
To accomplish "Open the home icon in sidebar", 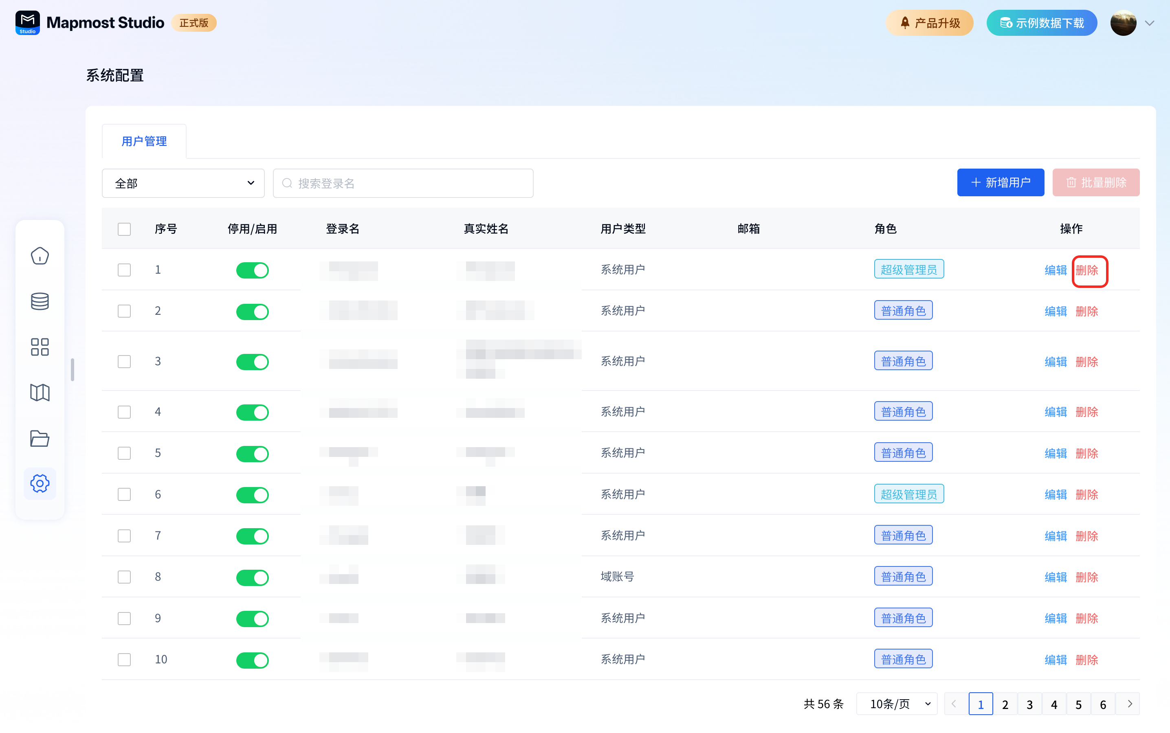I will click(40, 256).
